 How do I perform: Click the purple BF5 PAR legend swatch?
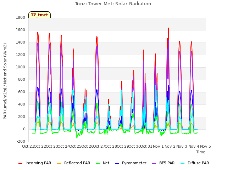[154, 164]
